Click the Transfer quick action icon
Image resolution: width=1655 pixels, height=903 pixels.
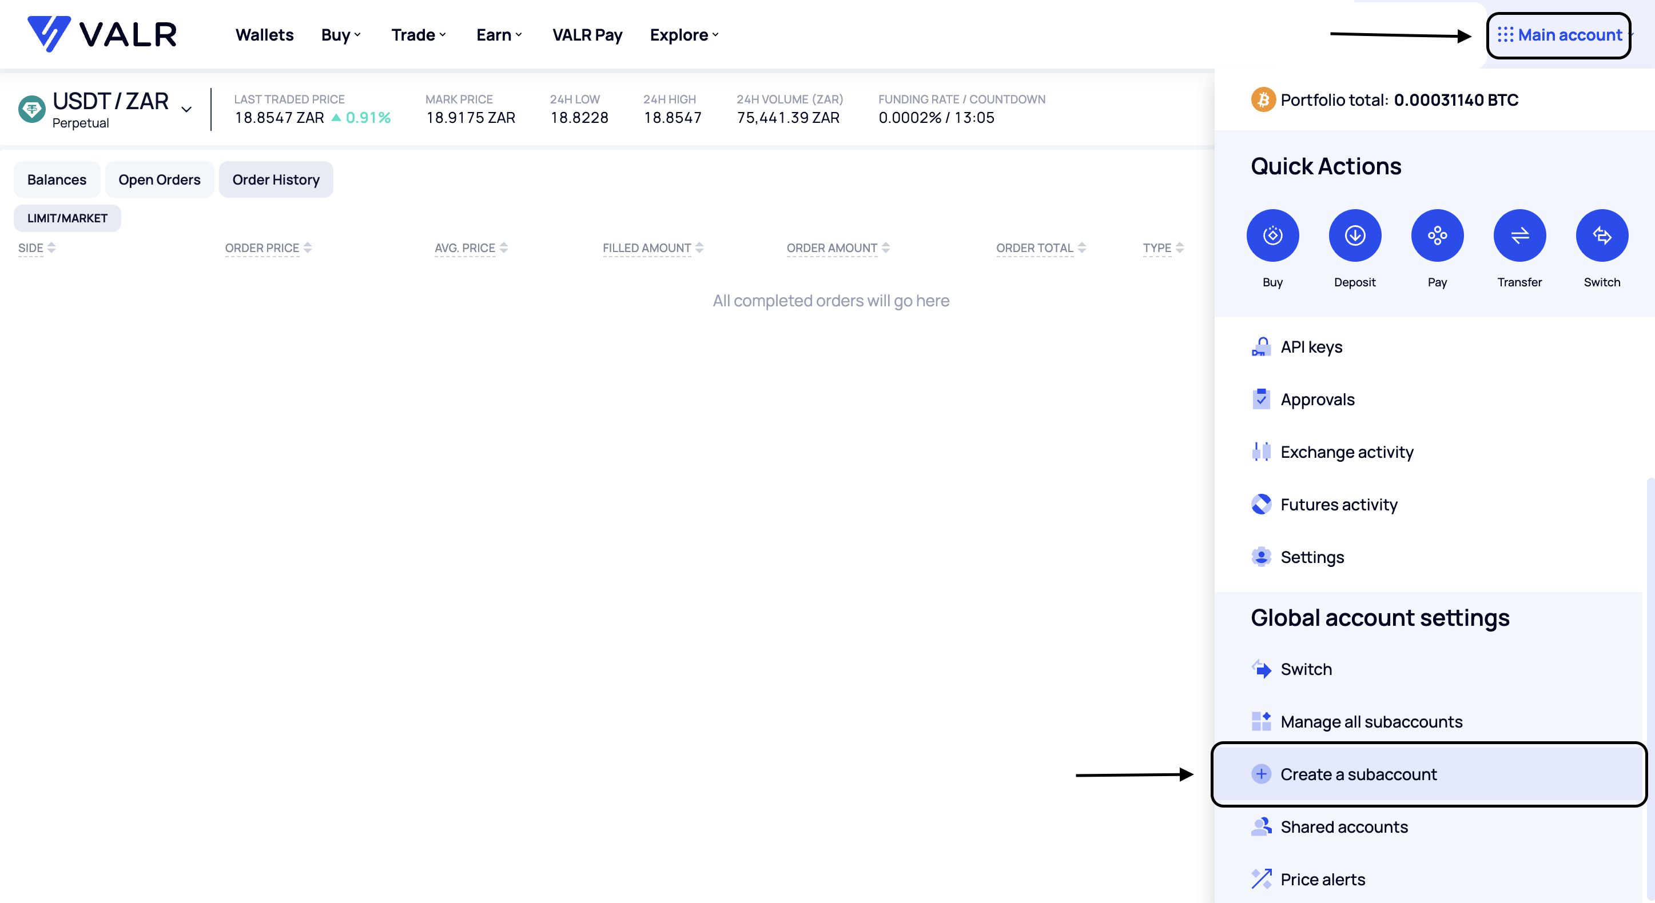click(x=1519, y=235)
